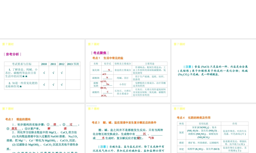
Task: Click the 氮肥 row label
Action: 182,133
